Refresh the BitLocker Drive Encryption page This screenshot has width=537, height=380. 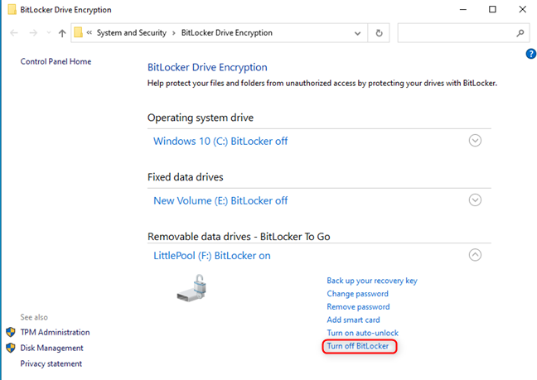[379, 33]
